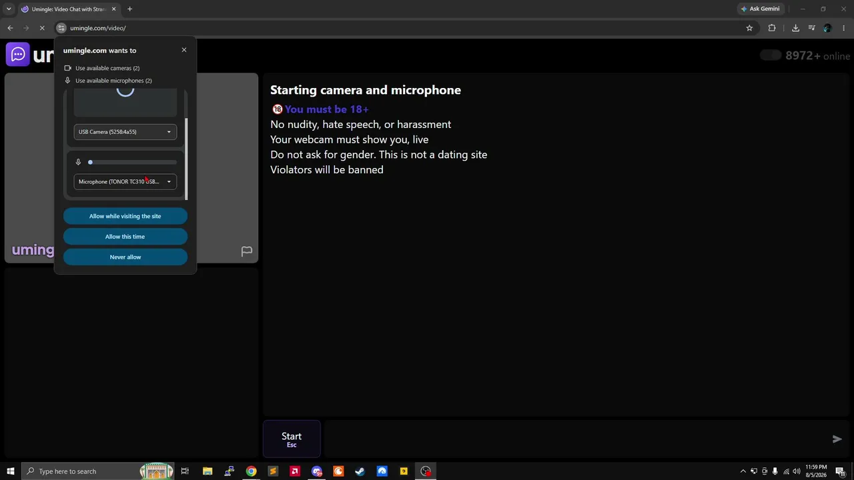Choose Allow this time

[125, 237]
